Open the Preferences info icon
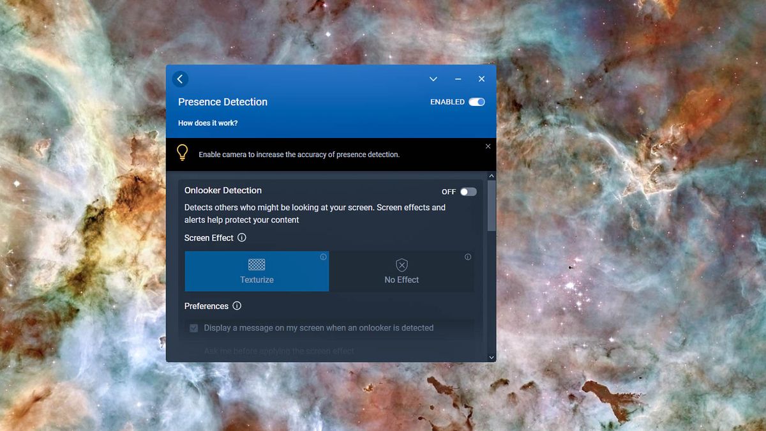Viewport: 766px width, 431px height. tap(237, 306)
